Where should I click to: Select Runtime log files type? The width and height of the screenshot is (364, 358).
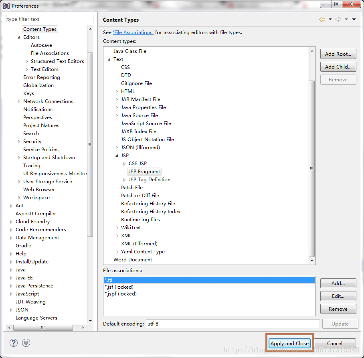tap(140, 220)
